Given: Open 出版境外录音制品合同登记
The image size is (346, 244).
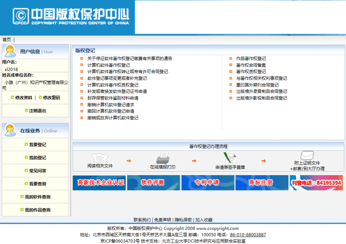Looking at the screenshot, I should coord(262,91).
